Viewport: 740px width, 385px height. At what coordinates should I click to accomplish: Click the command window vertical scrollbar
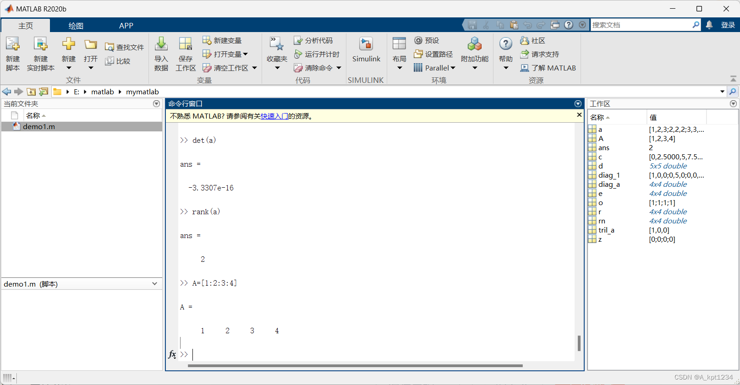coord(579,343)
